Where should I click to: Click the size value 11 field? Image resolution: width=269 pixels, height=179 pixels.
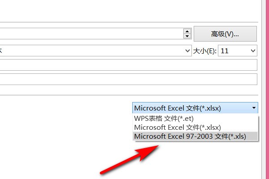coord(232,51)
